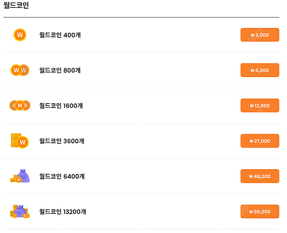Click the 월드코인 3600개 item label
287x233 pixels.
coord(62,141)
